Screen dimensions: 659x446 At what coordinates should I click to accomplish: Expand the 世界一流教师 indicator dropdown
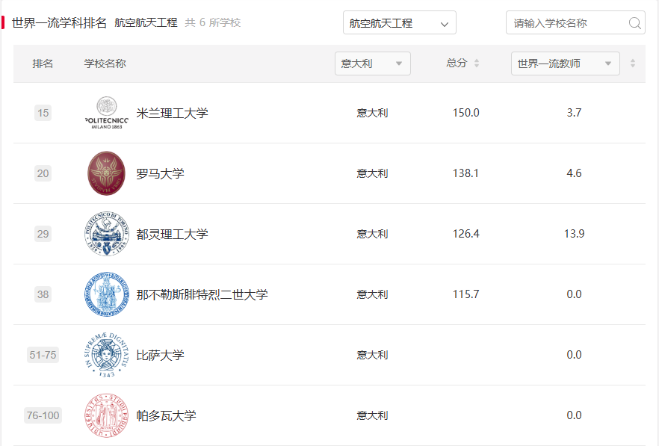565,64
